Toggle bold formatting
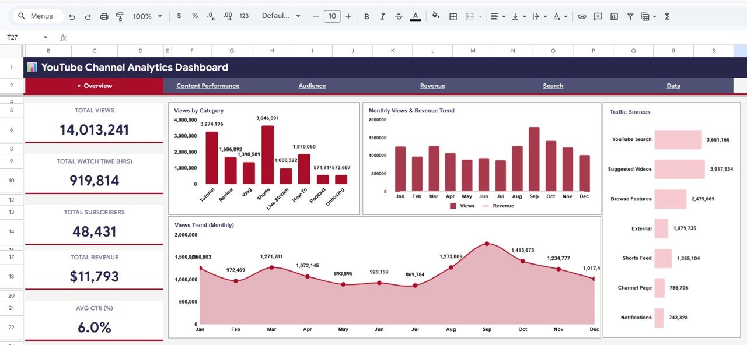This screenshot has width=747, height=345. (x=366, y=16)
